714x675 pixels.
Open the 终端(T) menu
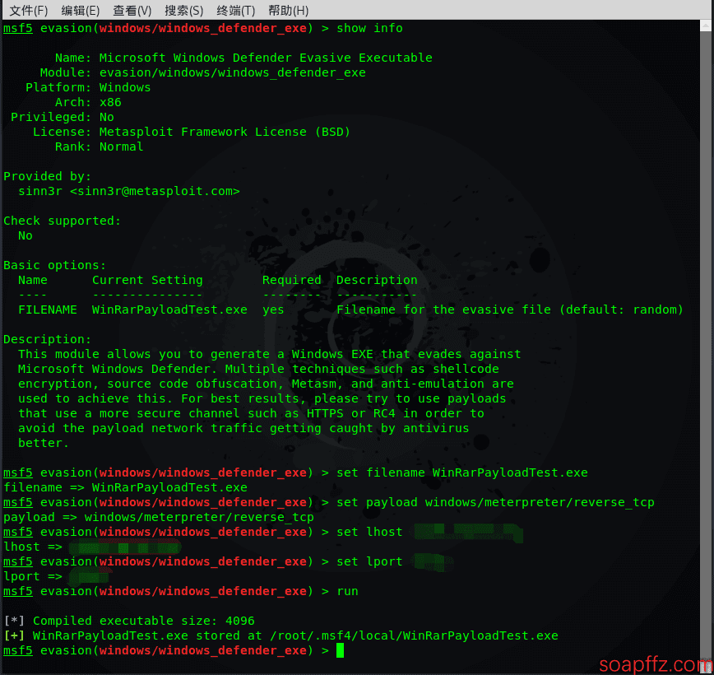[236, 10]
